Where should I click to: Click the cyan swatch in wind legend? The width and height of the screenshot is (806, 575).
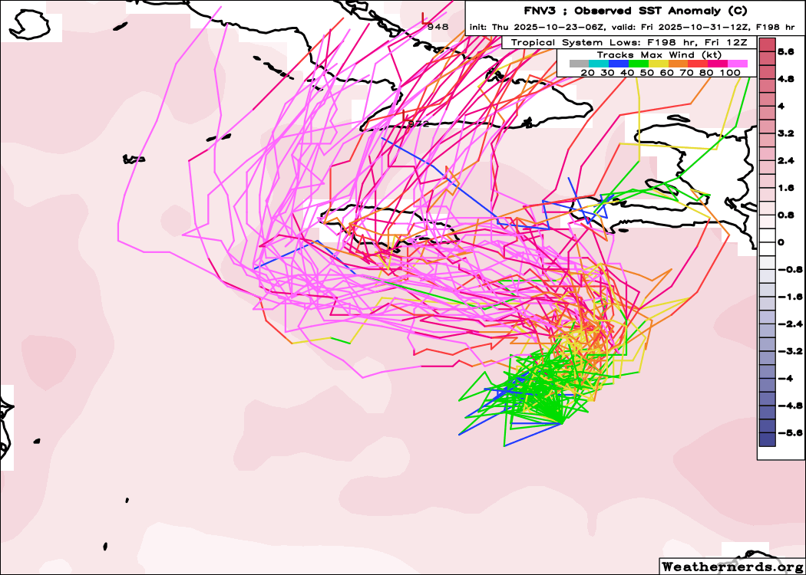pos(599,64)
